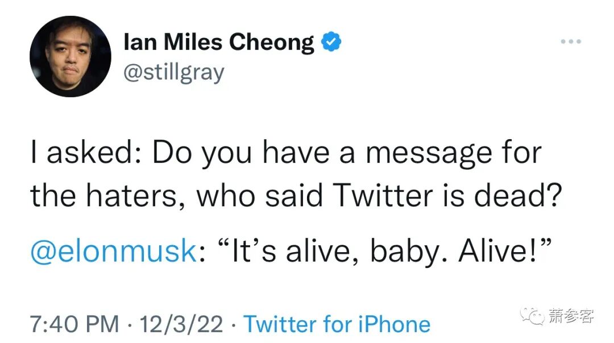The image size is (614, 343).
Task: Open the @stillgray handle link
Action: pos(173,72)
